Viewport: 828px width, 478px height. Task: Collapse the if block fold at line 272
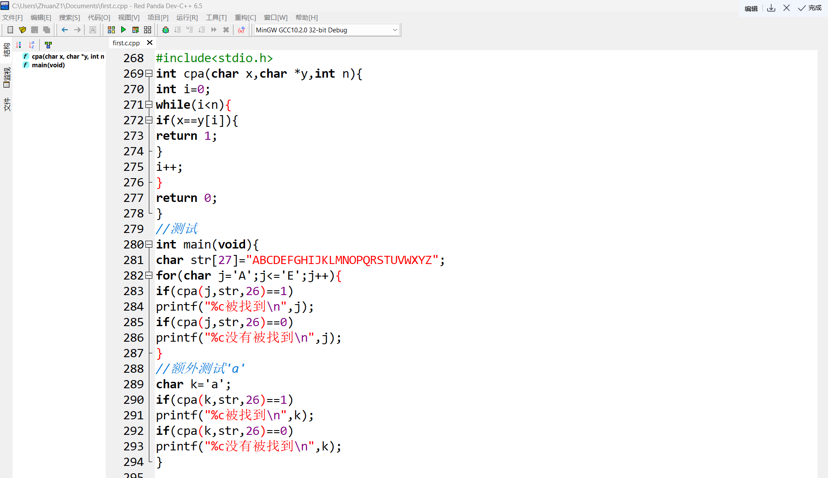point(149,120)
